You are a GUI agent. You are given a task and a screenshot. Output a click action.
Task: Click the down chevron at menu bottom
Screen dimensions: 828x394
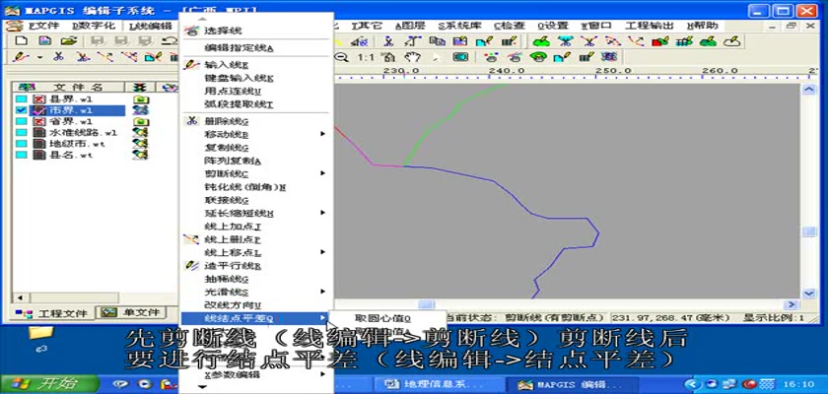(x=203, y=387)
